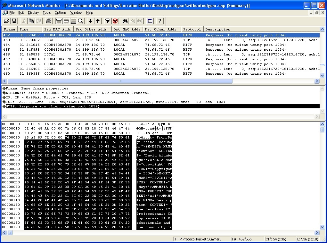This screenshot has width=327, height=243.
Task: Print the frames with the printer icon
Action: (x=48, y=21)
